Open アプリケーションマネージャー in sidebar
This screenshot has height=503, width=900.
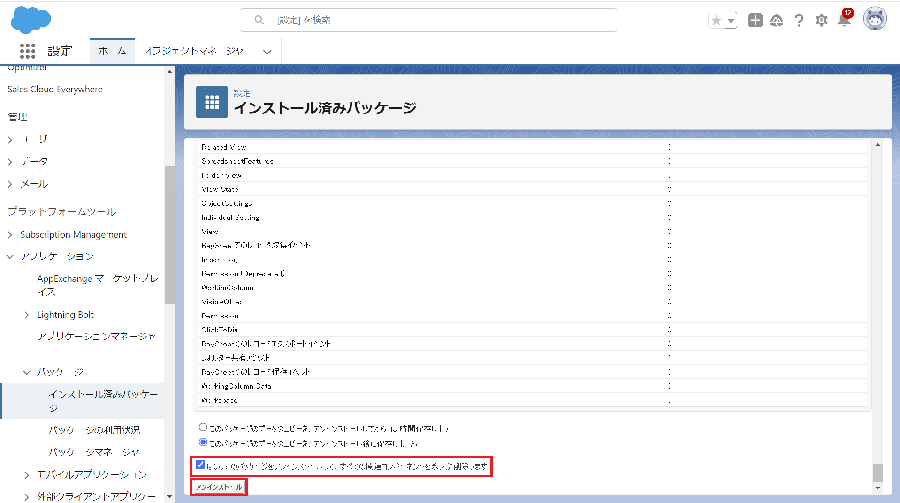point(96,343)
